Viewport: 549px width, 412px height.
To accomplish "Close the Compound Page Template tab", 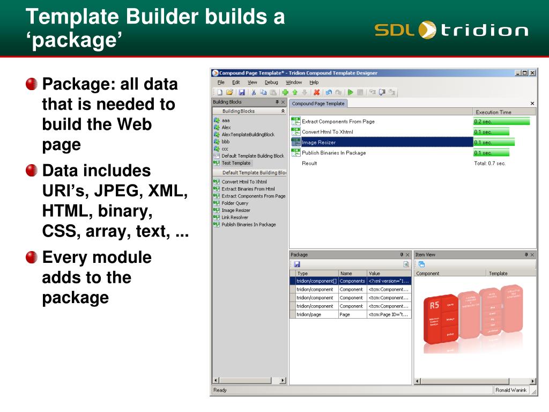I will [x=532, y=104].
